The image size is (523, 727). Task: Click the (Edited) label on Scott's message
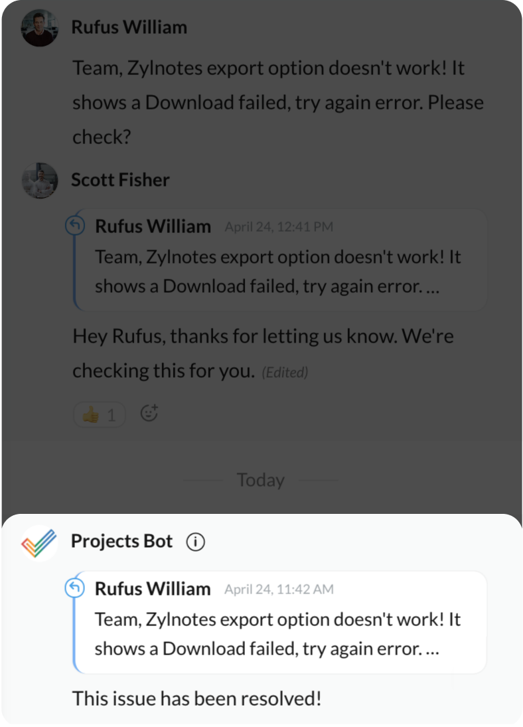click(x=285, y=372)
